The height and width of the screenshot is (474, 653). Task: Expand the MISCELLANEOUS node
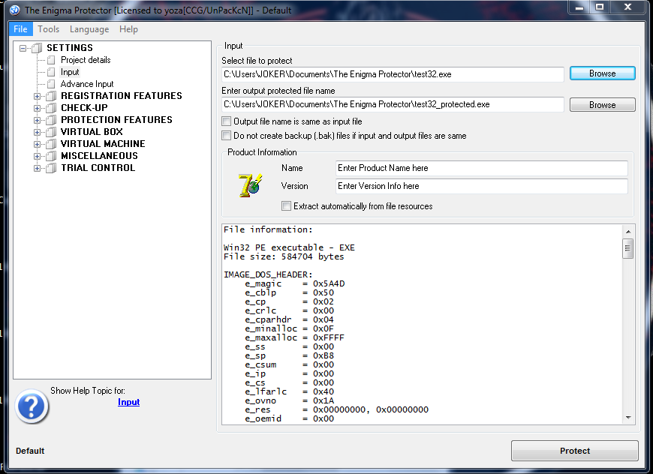(37, 157)
